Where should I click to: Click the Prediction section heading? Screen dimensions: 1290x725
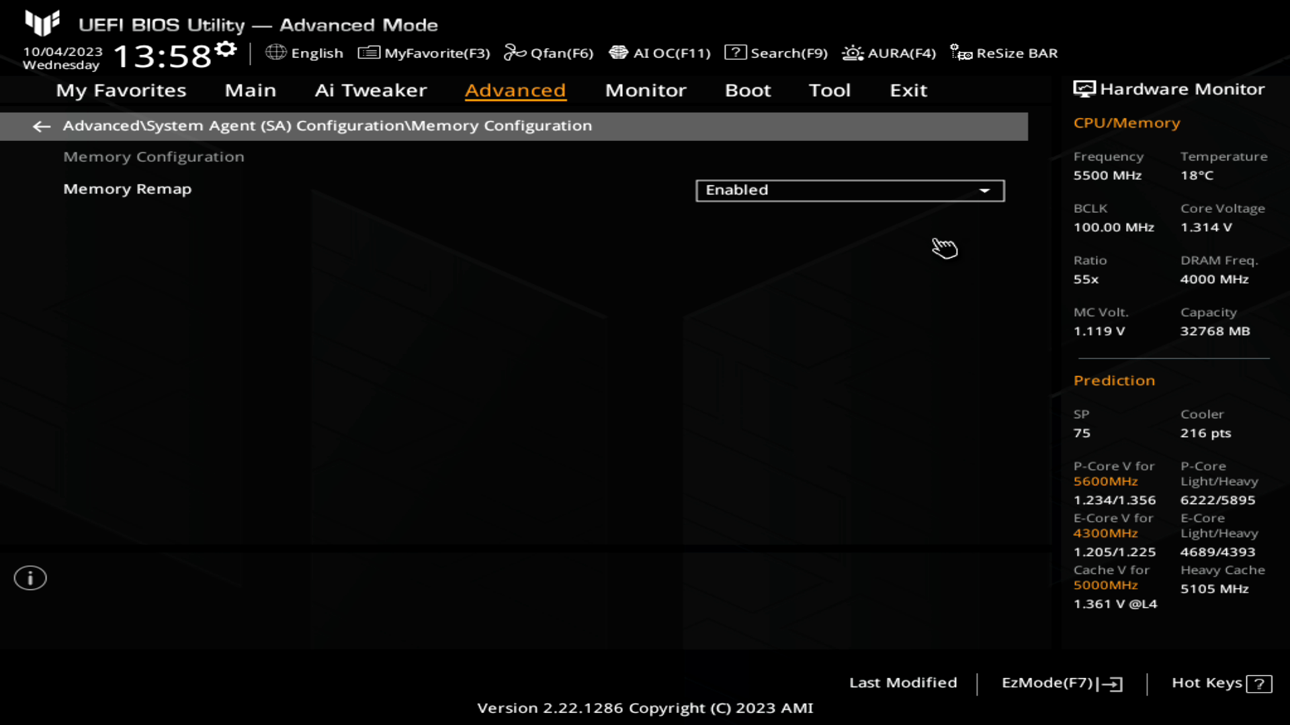[1114, 381]
